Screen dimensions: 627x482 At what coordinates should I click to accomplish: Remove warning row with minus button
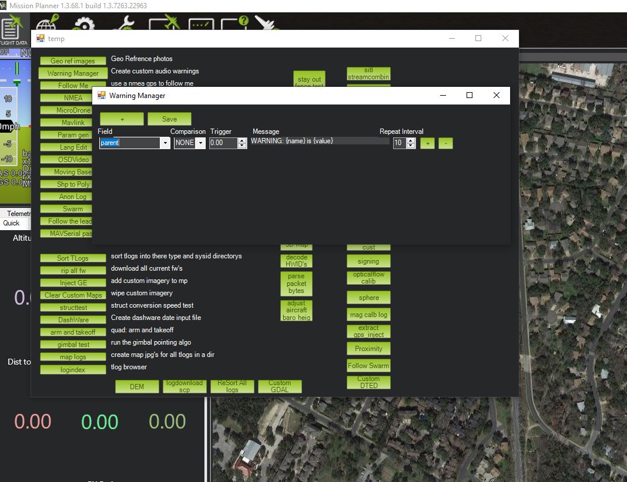coord(445,143)
